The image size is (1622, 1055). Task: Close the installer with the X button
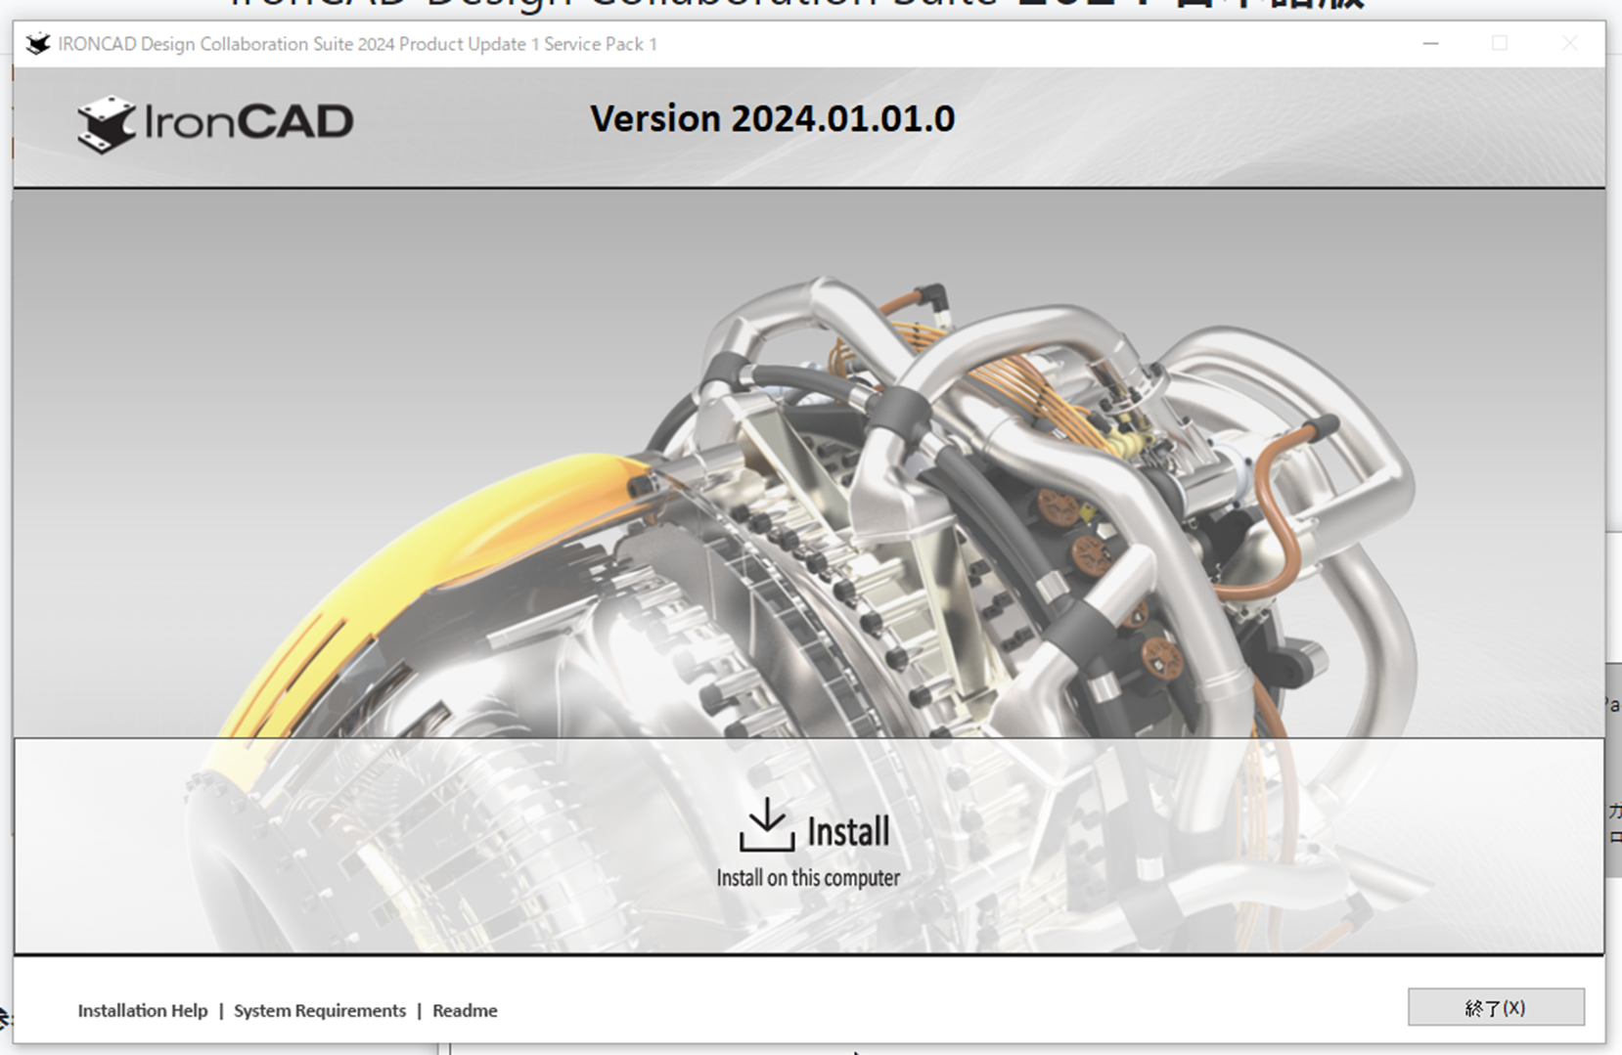click(1569, 44)
